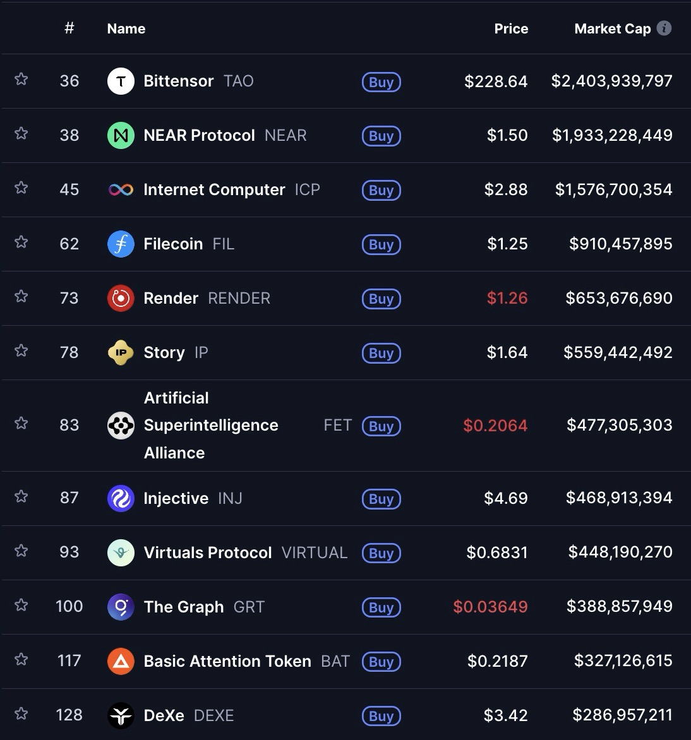The image size is (691, 740).
Task: Open the Market Cap info tooltip
Action: click(x=664, y=28)
